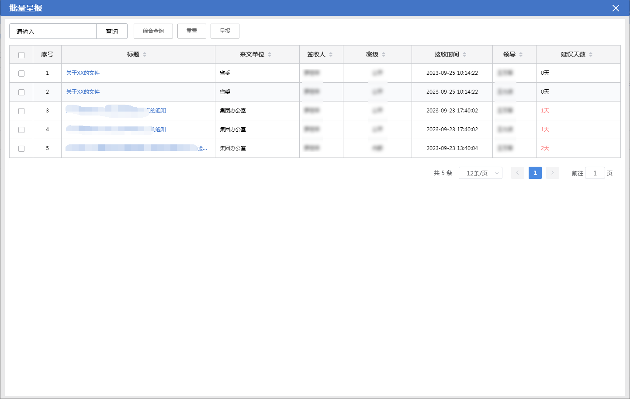Open the 12条/页 page size dropdown
This screenshot has height=399, width=630.
[x=480, y=173]
